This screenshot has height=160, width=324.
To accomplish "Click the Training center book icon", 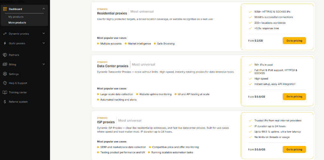I will pos(5,92).
